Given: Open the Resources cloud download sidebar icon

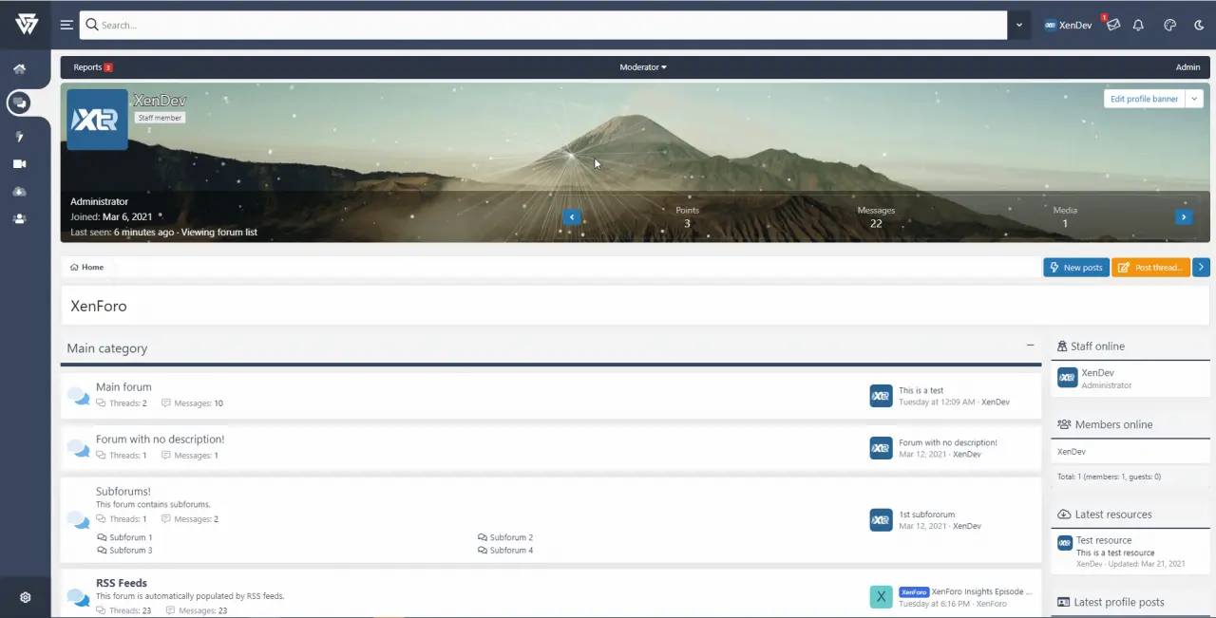Looking at the screenshot, I should tap(19, 192).
